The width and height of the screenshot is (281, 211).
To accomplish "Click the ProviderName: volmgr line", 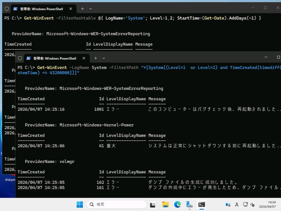I will tap(50, 162).
